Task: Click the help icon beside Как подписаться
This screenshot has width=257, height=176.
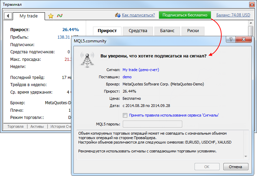Action: tap(117, 15)
